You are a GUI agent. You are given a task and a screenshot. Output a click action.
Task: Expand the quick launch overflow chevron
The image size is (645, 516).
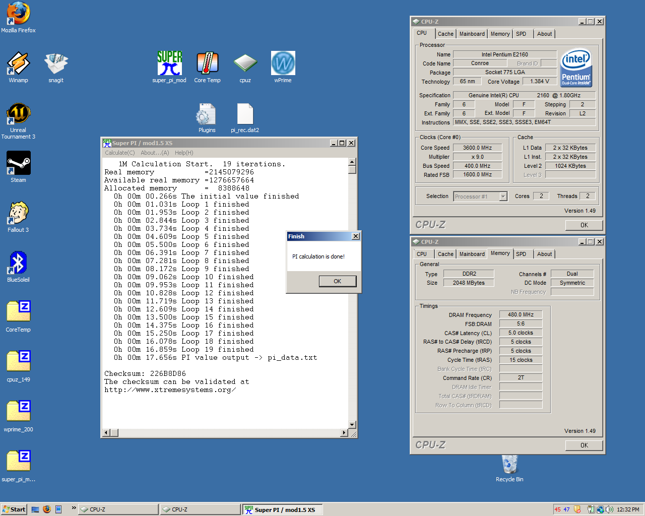tap(74, 508)
